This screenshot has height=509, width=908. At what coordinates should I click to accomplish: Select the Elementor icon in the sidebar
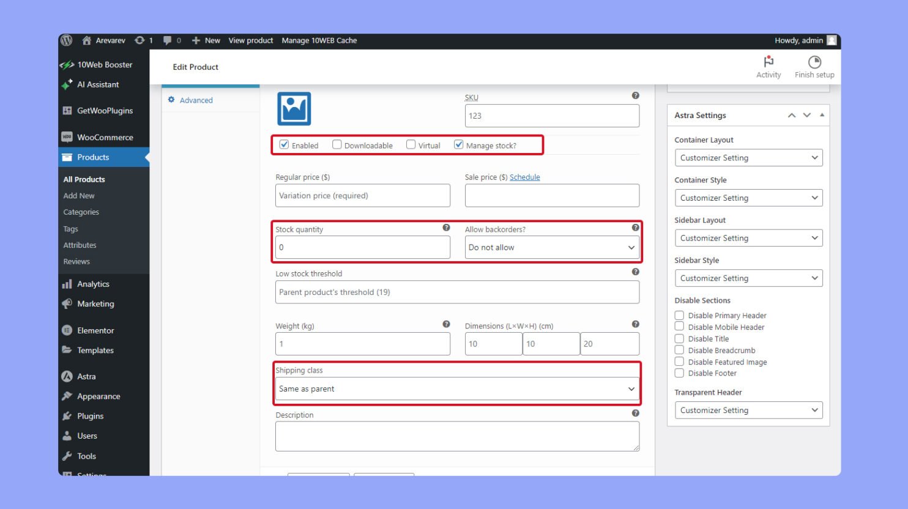click(67, 330)
